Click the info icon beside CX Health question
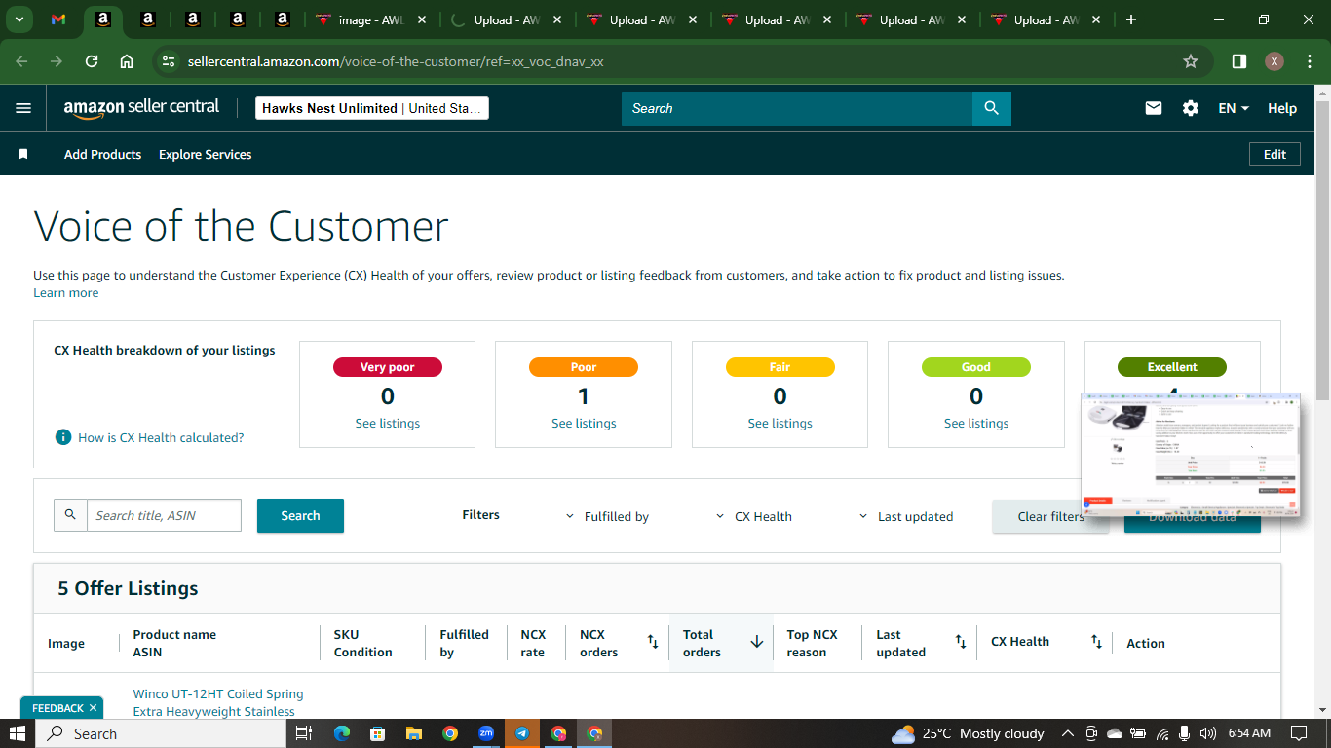The height and width of the screenshot is (748, 1331). pyautogui.click(x=63, y=437)
